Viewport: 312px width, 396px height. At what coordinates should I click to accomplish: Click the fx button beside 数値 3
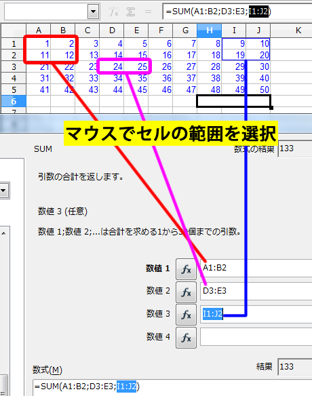(187, 315)
